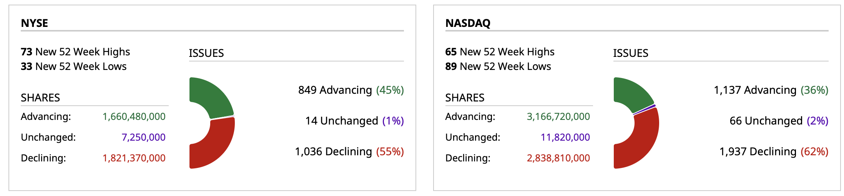Click NASDAQ advancing shares value 3,166,720,000
Screen dimensions: 844x196
point(558,116)
